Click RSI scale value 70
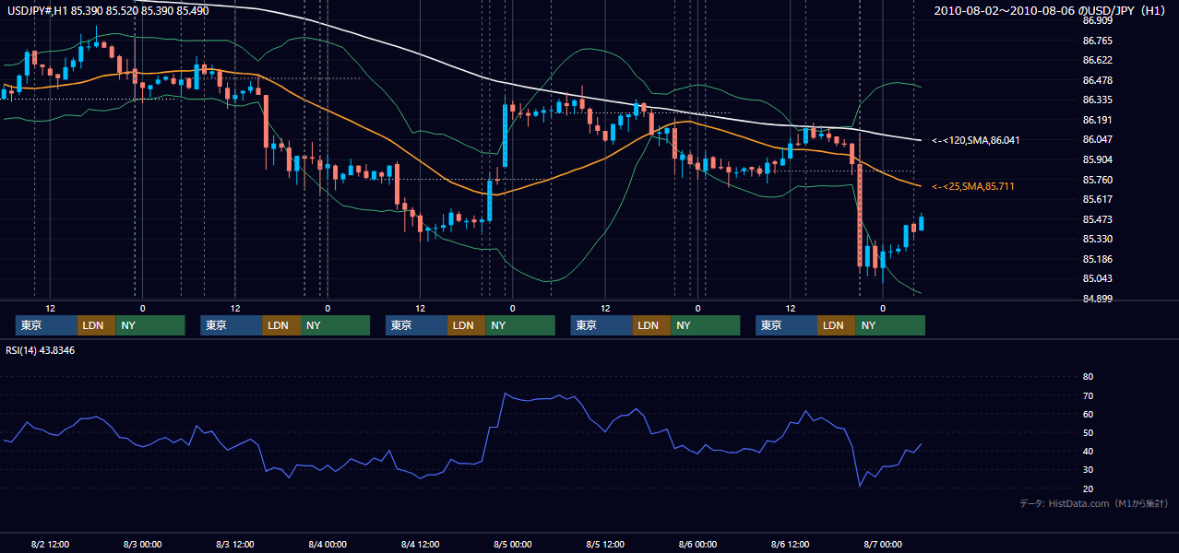Image resolution: width=1179 pixels, height=553 pixels. [x=1088, y=395]
